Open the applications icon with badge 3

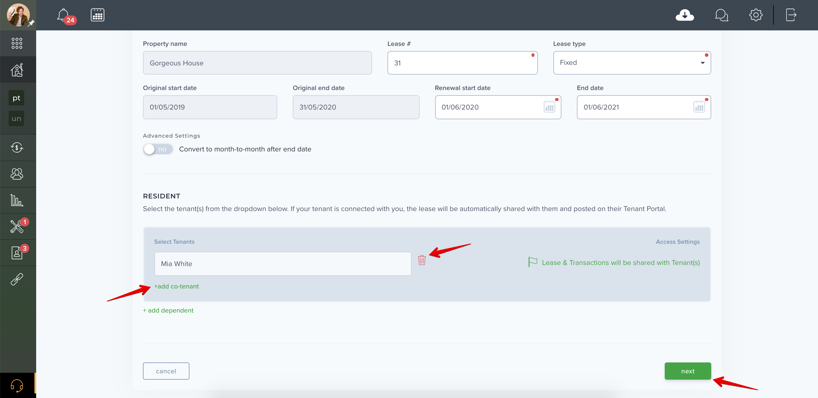(x=18, y=253)
